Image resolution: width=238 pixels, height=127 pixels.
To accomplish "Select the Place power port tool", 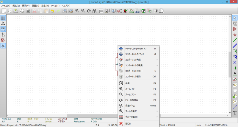I will tap(235, 35).
